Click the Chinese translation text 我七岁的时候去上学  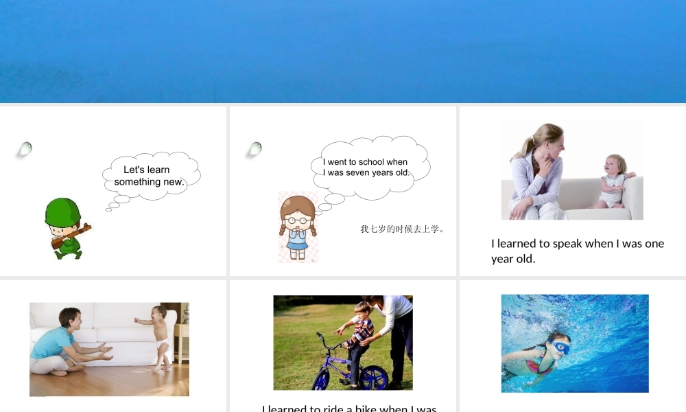pyautogui.click(x=403, y=229)
